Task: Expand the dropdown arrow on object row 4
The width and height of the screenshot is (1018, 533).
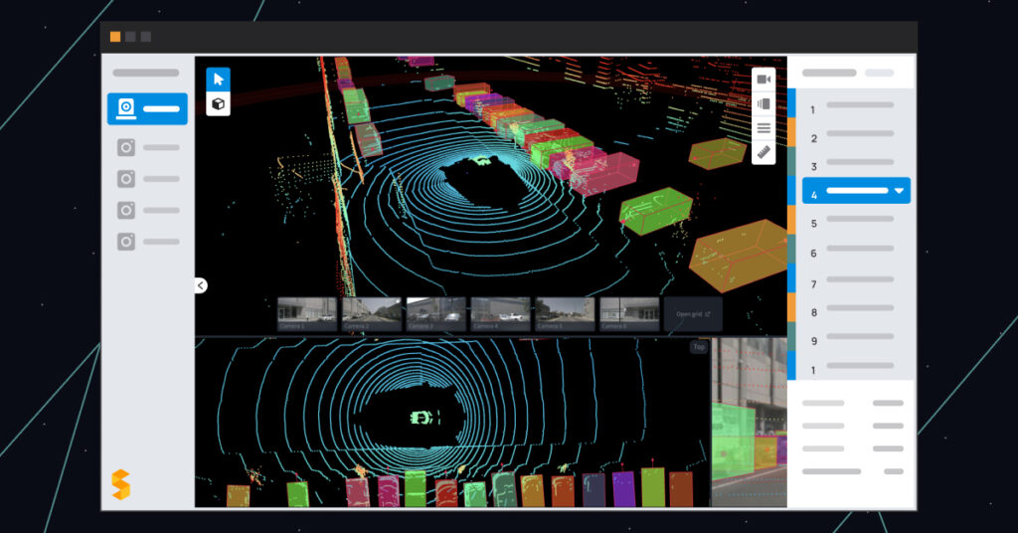Action: click(899, 191)
